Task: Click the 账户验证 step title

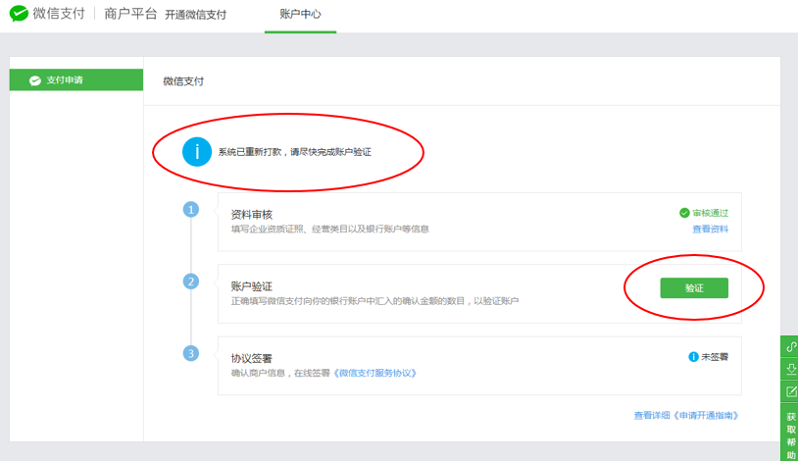Action: coord(251,286)
